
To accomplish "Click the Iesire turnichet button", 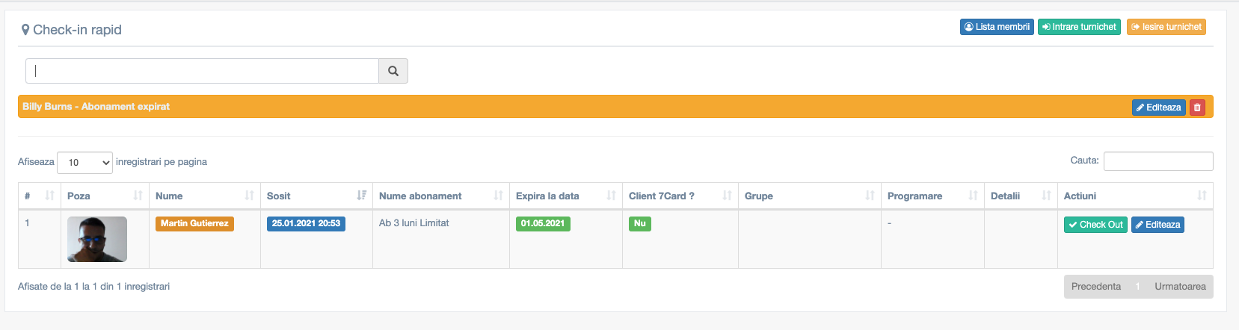I will (x=1166, y=27).
